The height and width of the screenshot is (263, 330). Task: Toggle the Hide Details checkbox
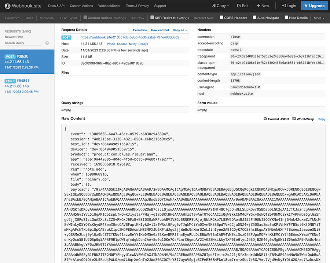coord(286,17)
